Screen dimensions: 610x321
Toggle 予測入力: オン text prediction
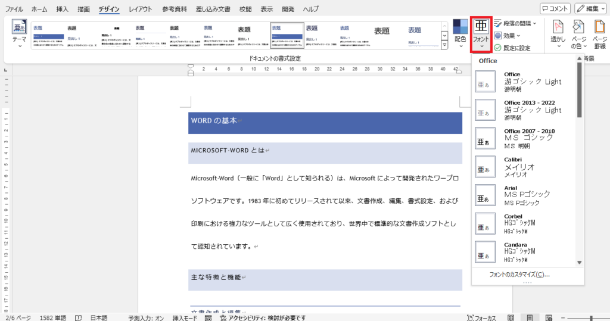tap(147, 317)
